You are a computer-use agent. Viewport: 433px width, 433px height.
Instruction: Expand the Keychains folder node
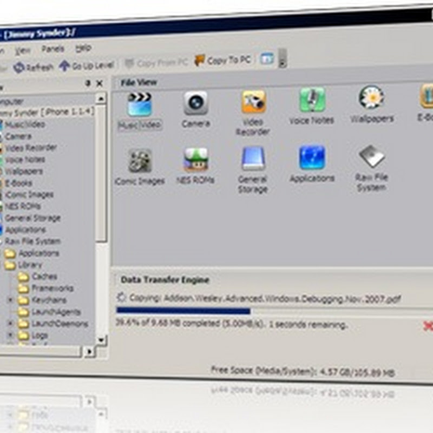[x=10, y=300]
